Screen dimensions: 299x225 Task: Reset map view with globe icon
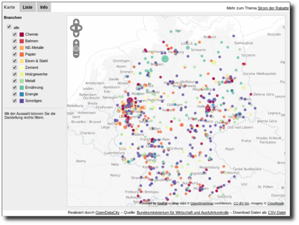click(x=76, y=48)
